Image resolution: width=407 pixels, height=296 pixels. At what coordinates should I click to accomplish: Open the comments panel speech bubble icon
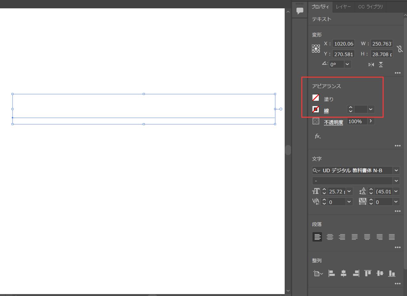[x=300, y=11]
